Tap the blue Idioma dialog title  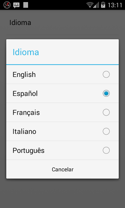[x=26, y=52]
